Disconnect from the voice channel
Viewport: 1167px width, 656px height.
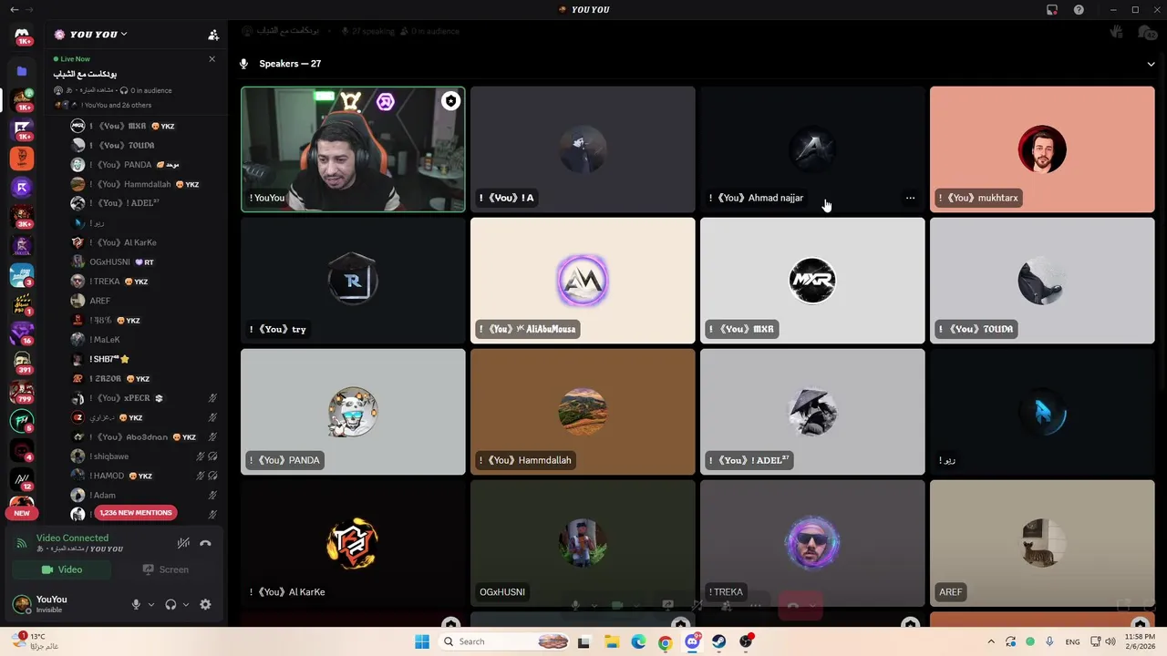coord(205,543)
